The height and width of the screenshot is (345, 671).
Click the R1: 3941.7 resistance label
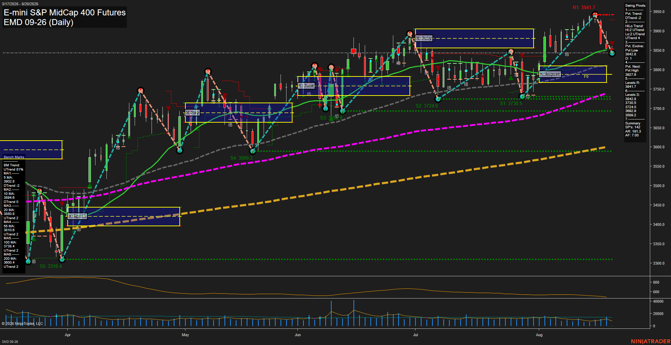point(584,7)
